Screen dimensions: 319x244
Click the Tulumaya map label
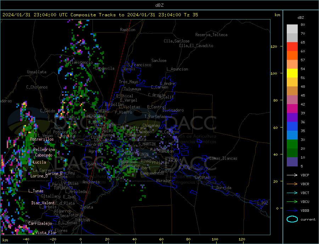133,89
